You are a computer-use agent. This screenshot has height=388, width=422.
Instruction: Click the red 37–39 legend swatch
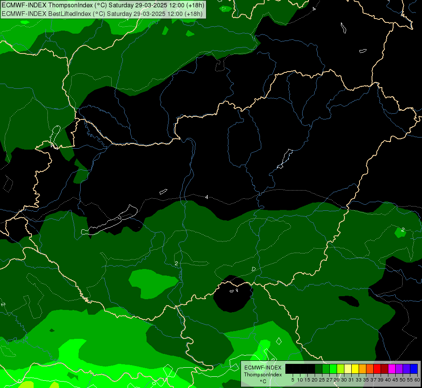point(377,369)
